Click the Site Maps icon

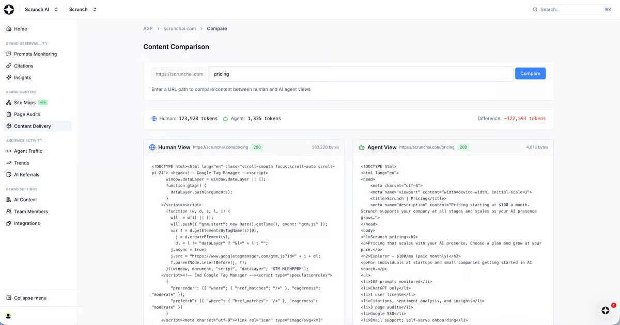[9, 102]
